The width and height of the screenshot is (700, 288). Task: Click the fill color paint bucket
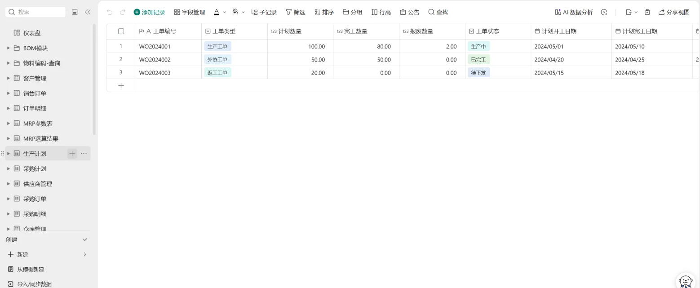[235, 12]
